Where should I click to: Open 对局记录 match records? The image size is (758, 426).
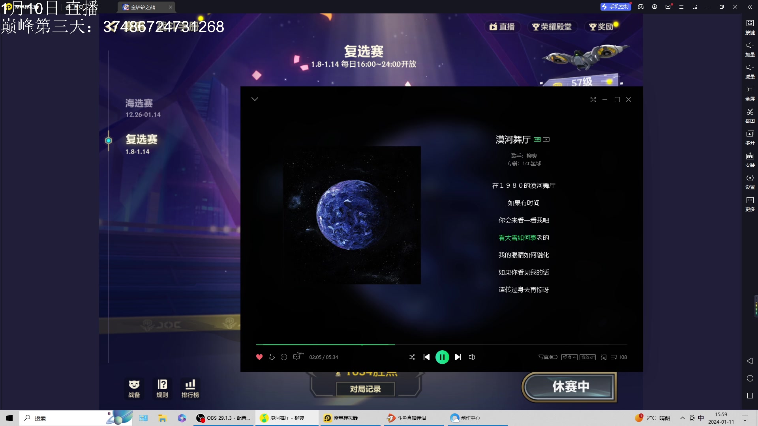tap(365, 389)
